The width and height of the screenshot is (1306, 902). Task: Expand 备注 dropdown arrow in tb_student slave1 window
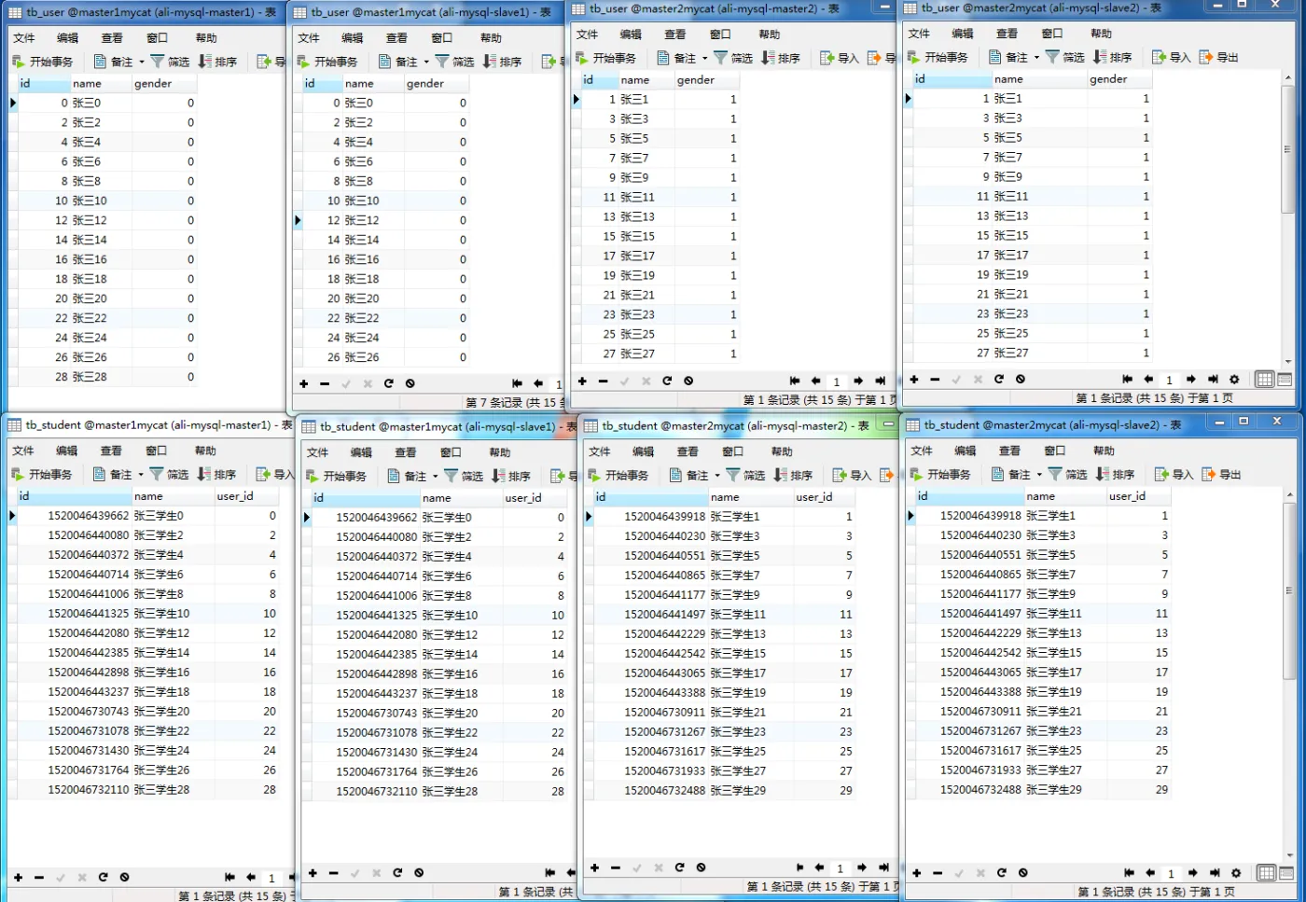[435, 476]
